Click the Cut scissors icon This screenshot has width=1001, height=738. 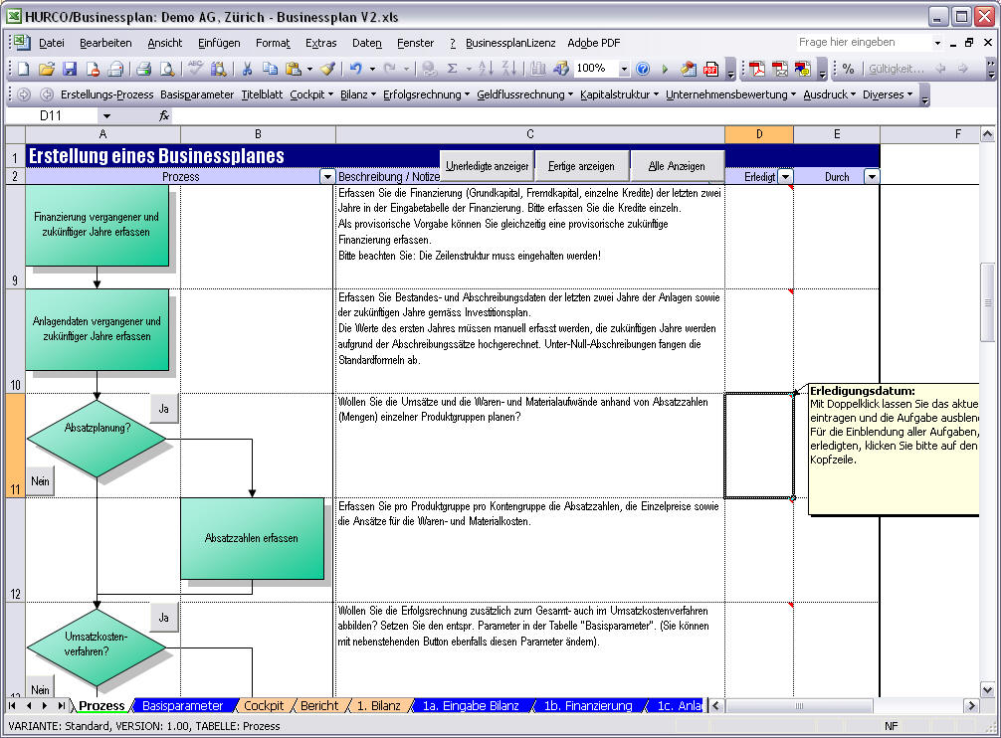[x=247, y=69]
